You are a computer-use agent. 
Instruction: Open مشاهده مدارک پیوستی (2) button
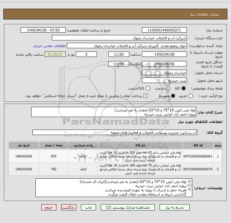point(128,207)
